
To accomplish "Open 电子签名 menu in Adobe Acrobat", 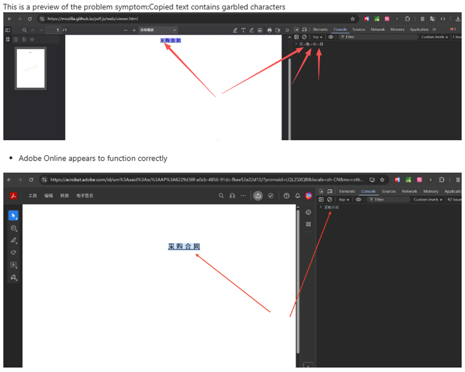I will pyautogui.click(x=85, y=195).
